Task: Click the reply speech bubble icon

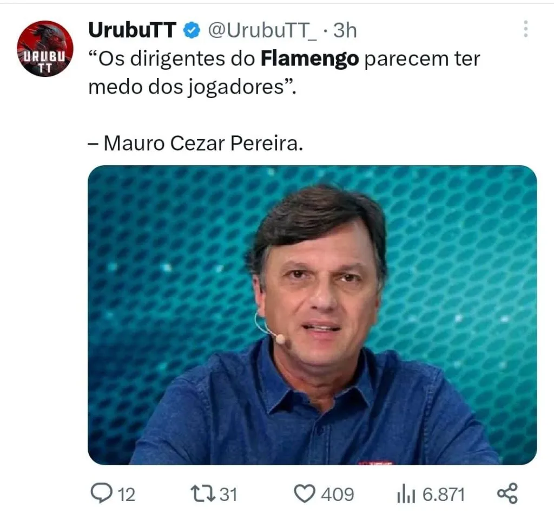Action: [x=102, y=493]
